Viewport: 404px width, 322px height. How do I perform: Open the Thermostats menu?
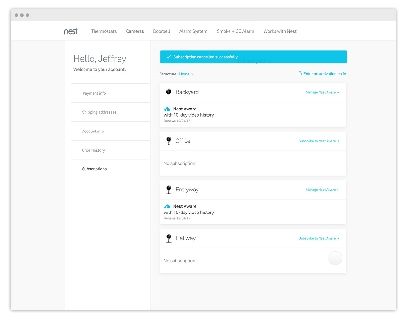coord(104,31)
